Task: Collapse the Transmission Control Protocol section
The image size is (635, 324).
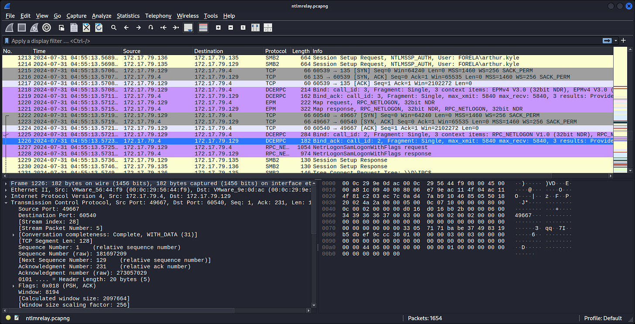Action: click(x=6, y=203)
